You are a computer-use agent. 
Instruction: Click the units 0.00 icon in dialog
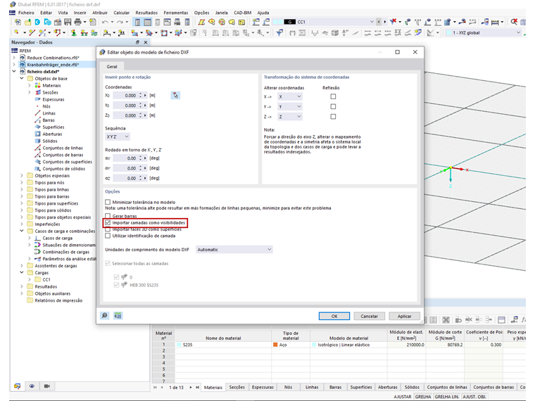pos(118,316)
